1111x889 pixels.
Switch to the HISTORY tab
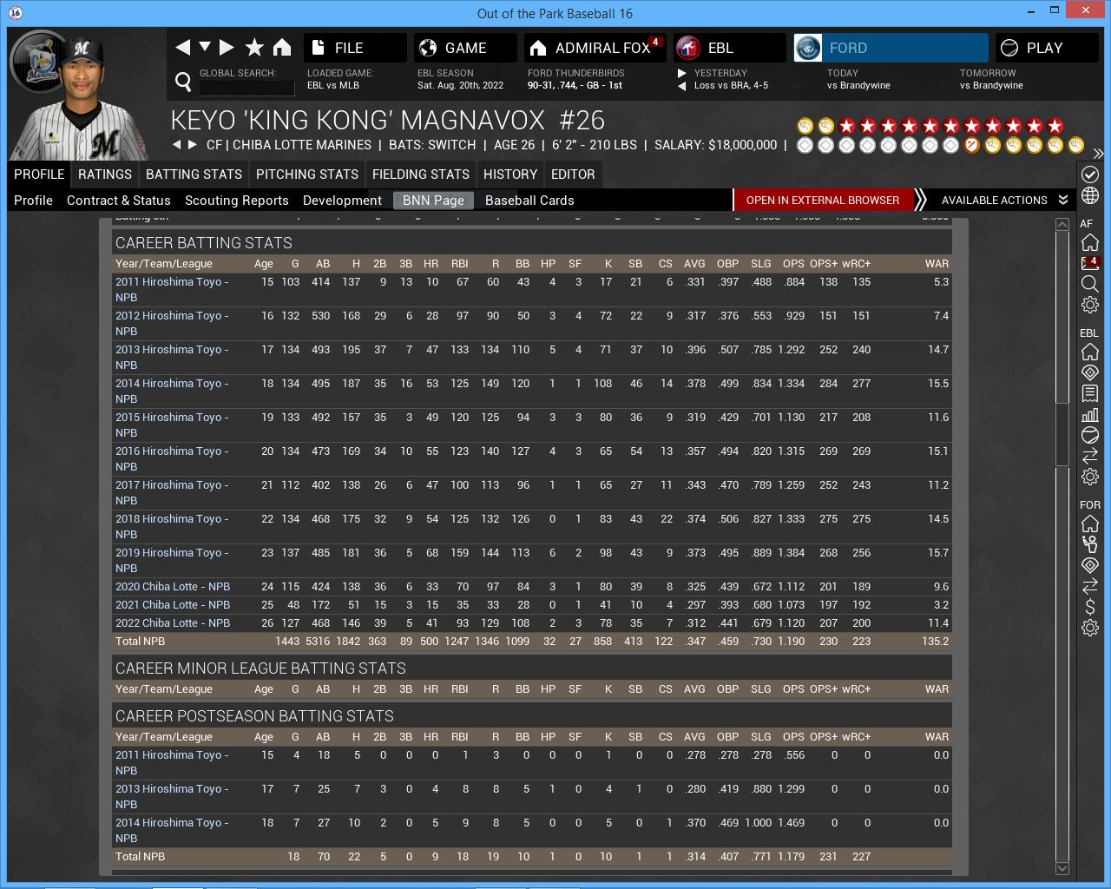(x=510, y=175)
